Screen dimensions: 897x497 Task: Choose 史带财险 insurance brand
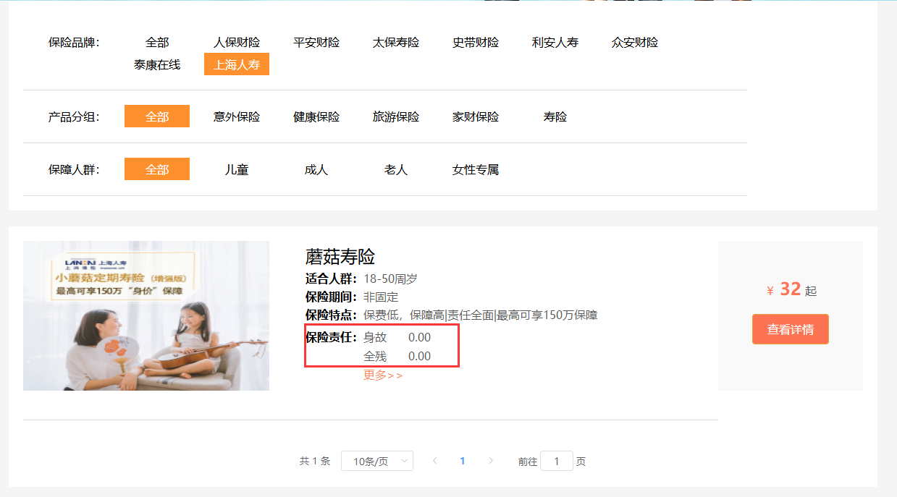[476, 43]
